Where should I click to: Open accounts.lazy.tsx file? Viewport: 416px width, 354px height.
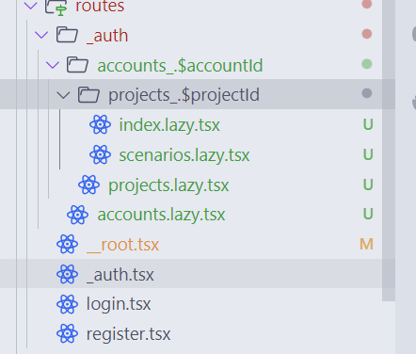[161, 215]
